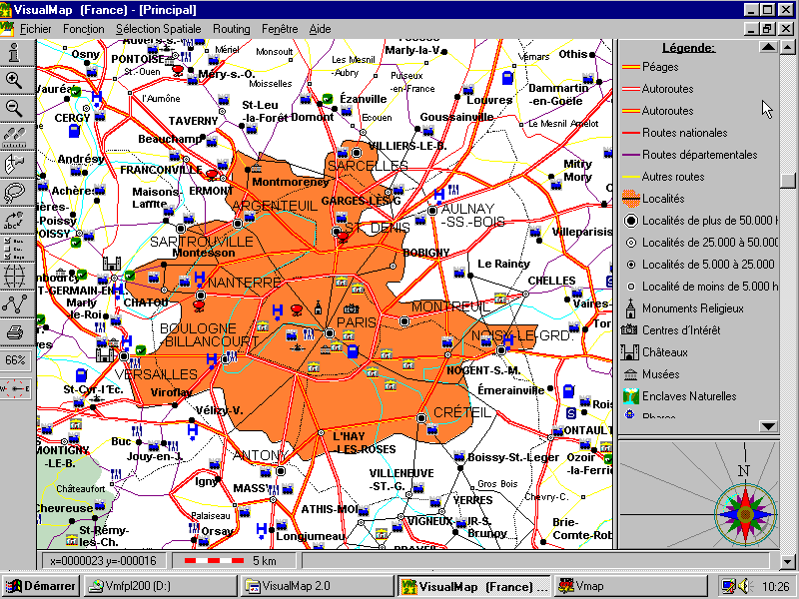Click the red Routes nationales line swatch
This screenshot has width=799, height=599.
[631, 133]
